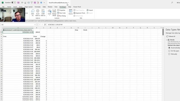
Task: Click the Learn more link in info bar
Action: (x=73, y=21)
